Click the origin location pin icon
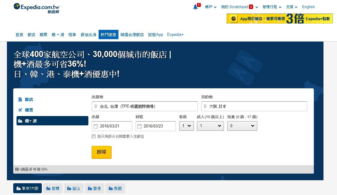Image resolution: width=337 pixels, height=195 pixels. 96,106
